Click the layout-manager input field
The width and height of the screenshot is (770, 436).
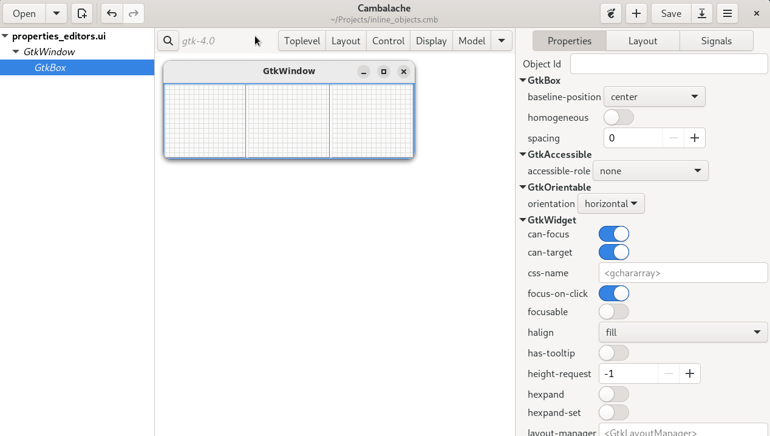click(683, 430)
